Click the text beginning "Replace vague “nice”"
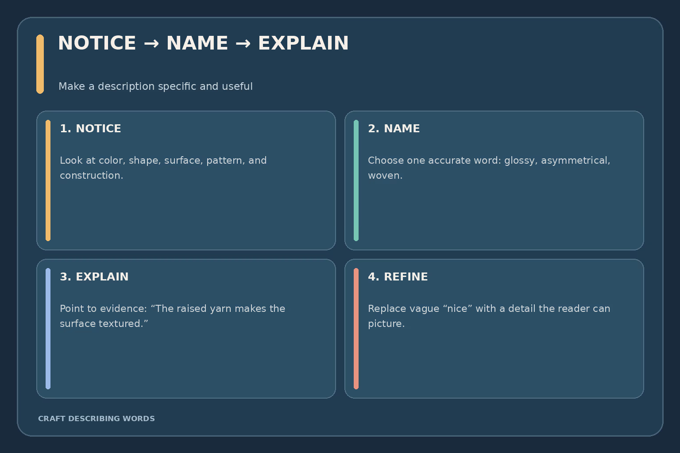This screenshot has height=453, width=680. tap(489, 316)
